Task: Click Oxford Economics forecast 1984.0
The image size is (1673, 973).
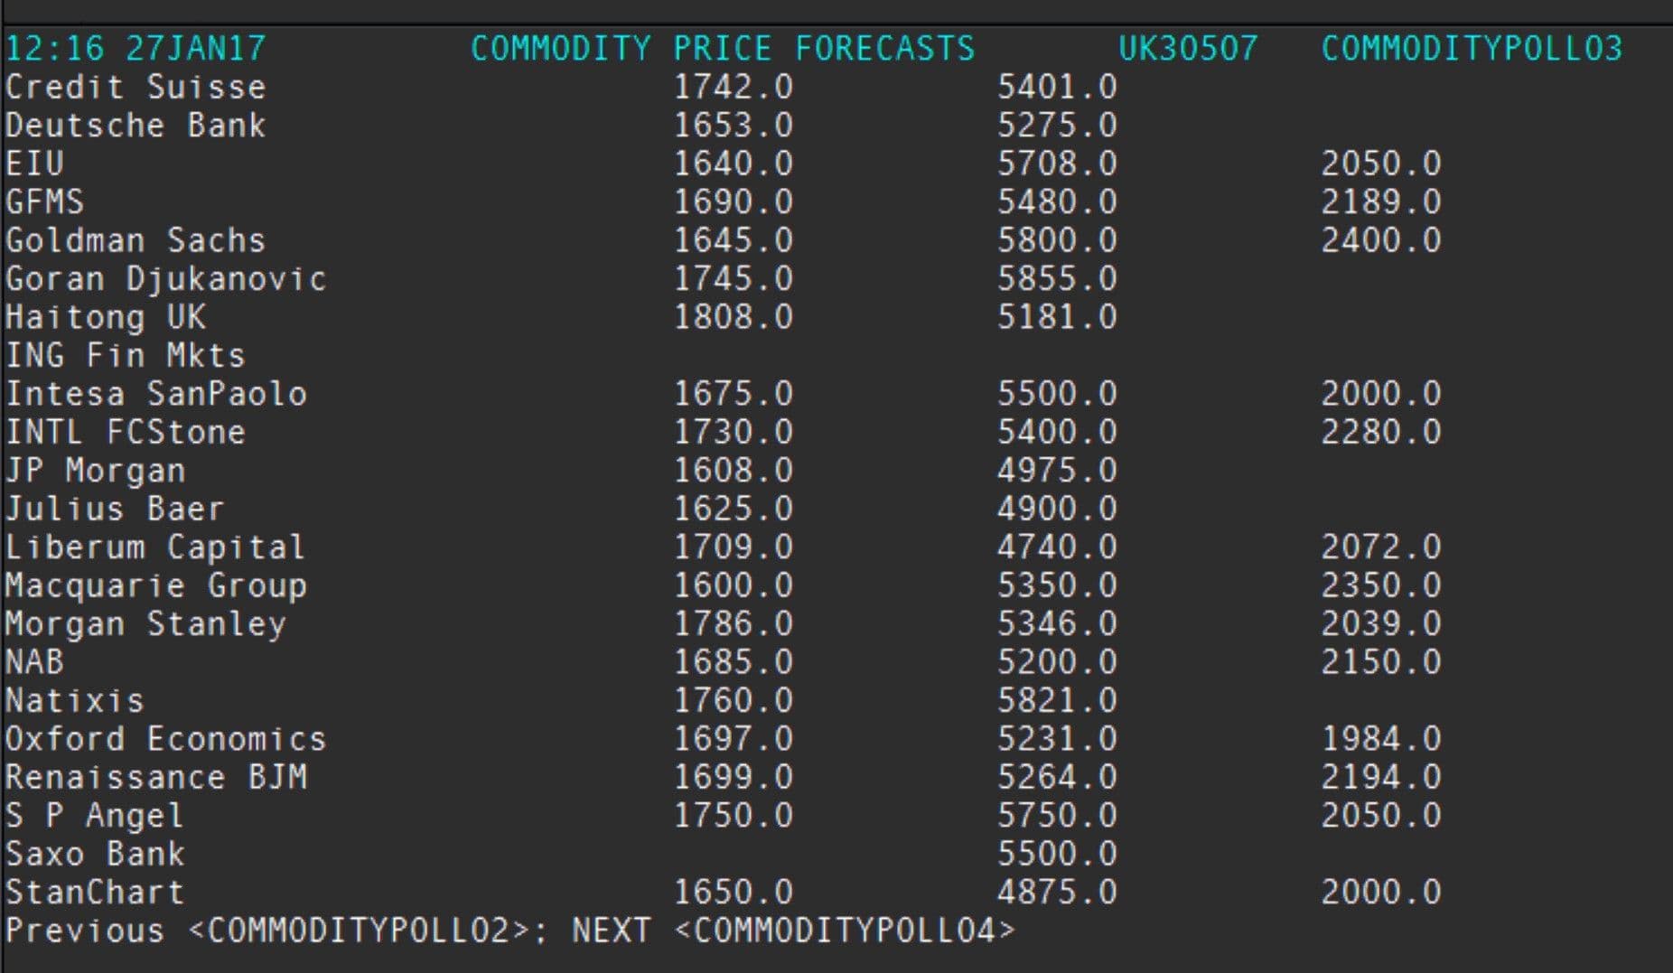Action: click(x=1380, y=739)
